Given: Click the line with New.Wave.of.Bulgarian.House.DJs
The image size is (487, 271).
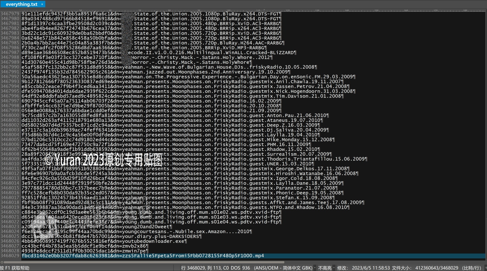Looking at the screenshot, I should pyautogui.click(x=169, y=67).
